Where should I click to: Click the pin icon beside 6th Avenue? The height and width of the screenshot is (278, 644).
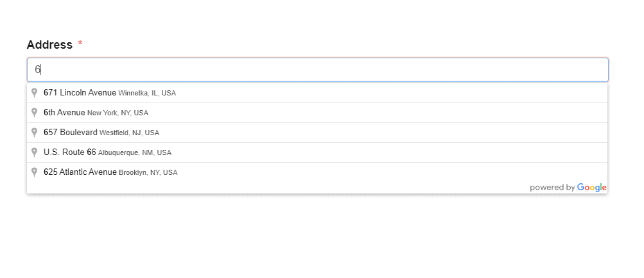[x=34, y=113]
